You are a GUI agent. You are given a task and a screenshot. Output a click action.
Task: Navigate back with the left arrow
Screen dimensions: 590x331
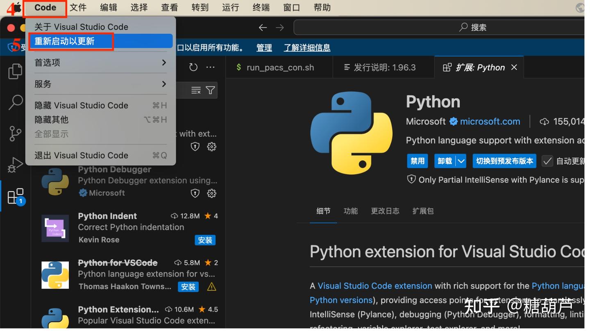pyautogui.click(x=263, y=27)
